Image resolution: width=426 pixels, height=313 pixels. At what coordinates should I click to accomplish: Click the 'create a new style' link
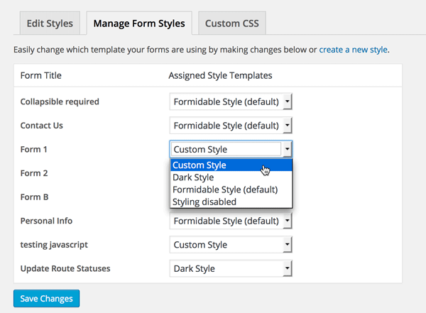(x=354, y=50)
